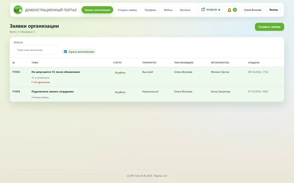This screenshot has height=183, width=294.
Task: Click date 07.10.2026, 18:53
Action: pos(258,91)
